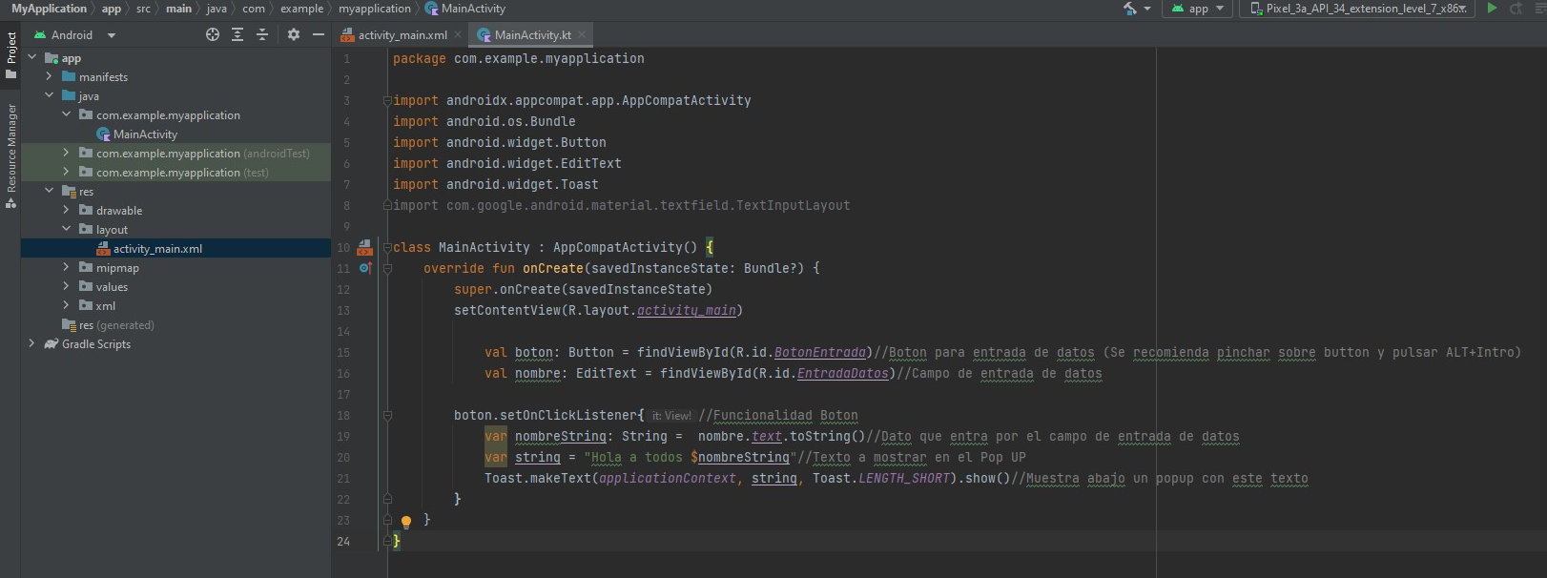Close the MainActivity.kt editor tab
Screen dimensions: 1547x578
point(582,35)
